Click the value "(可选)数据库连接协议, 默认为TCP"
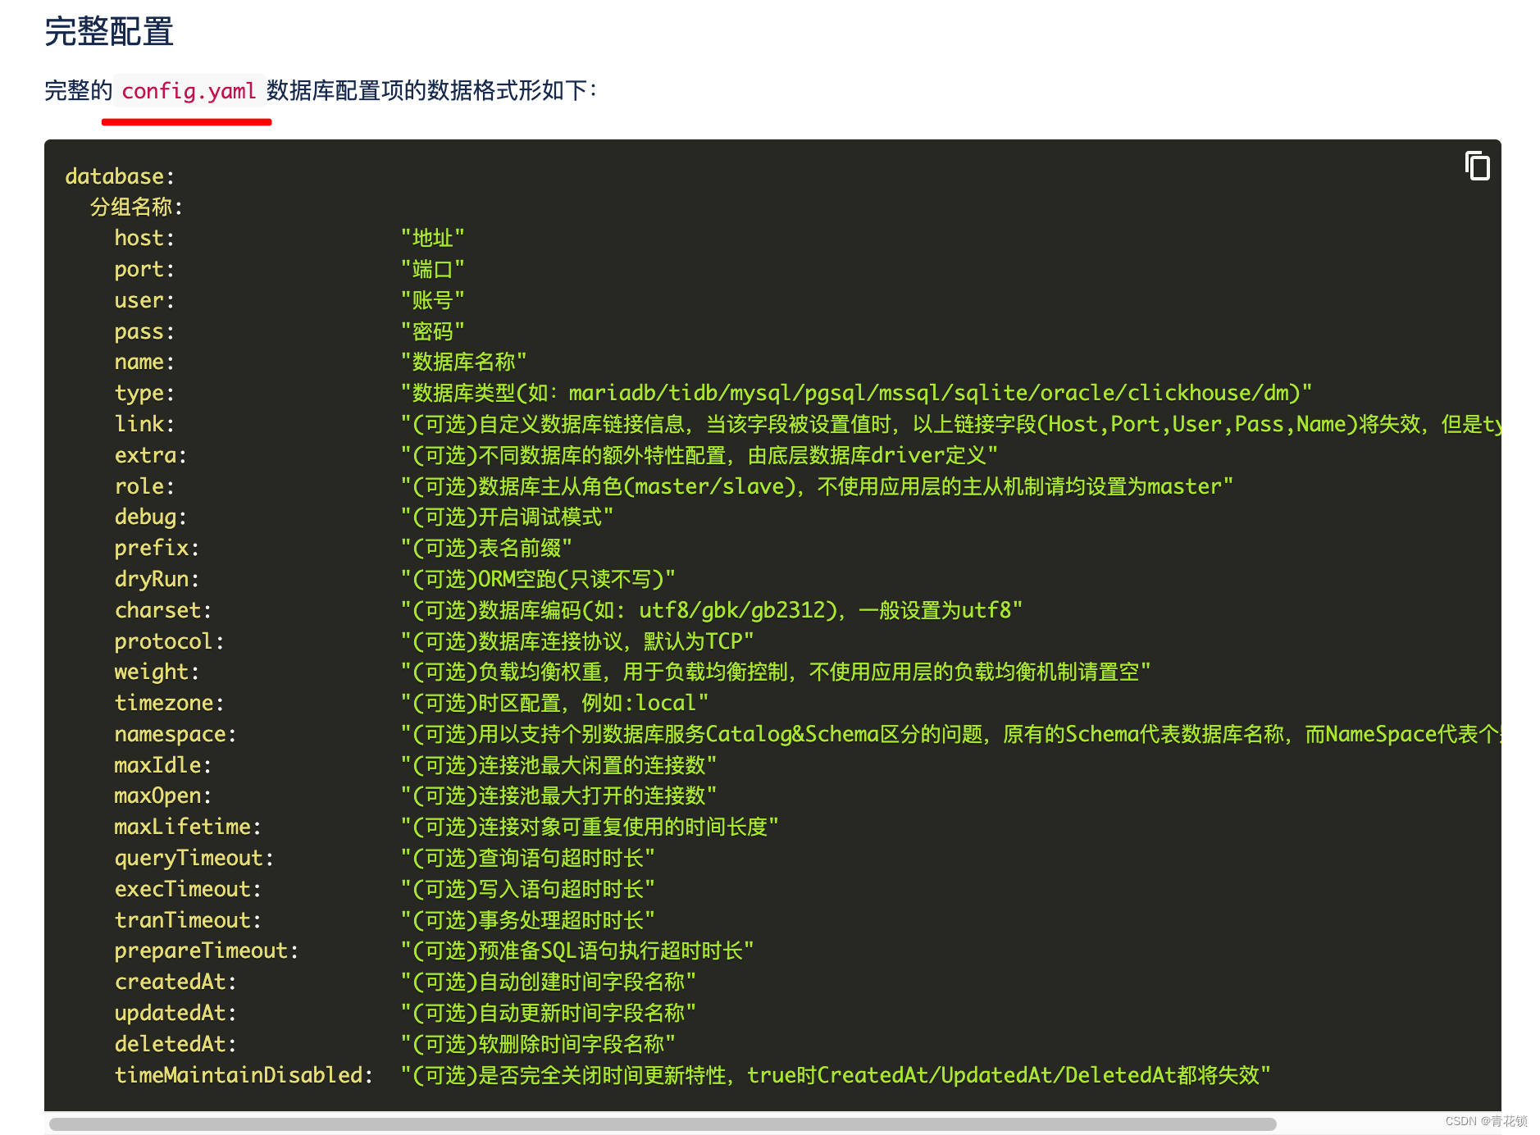 pyautogui.click(x=577, y=641)
